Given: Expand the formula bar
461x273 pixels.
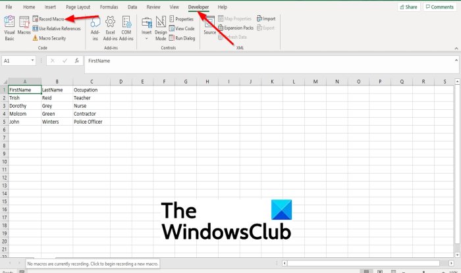Looking at the screenshot, I should coord(456,60).
